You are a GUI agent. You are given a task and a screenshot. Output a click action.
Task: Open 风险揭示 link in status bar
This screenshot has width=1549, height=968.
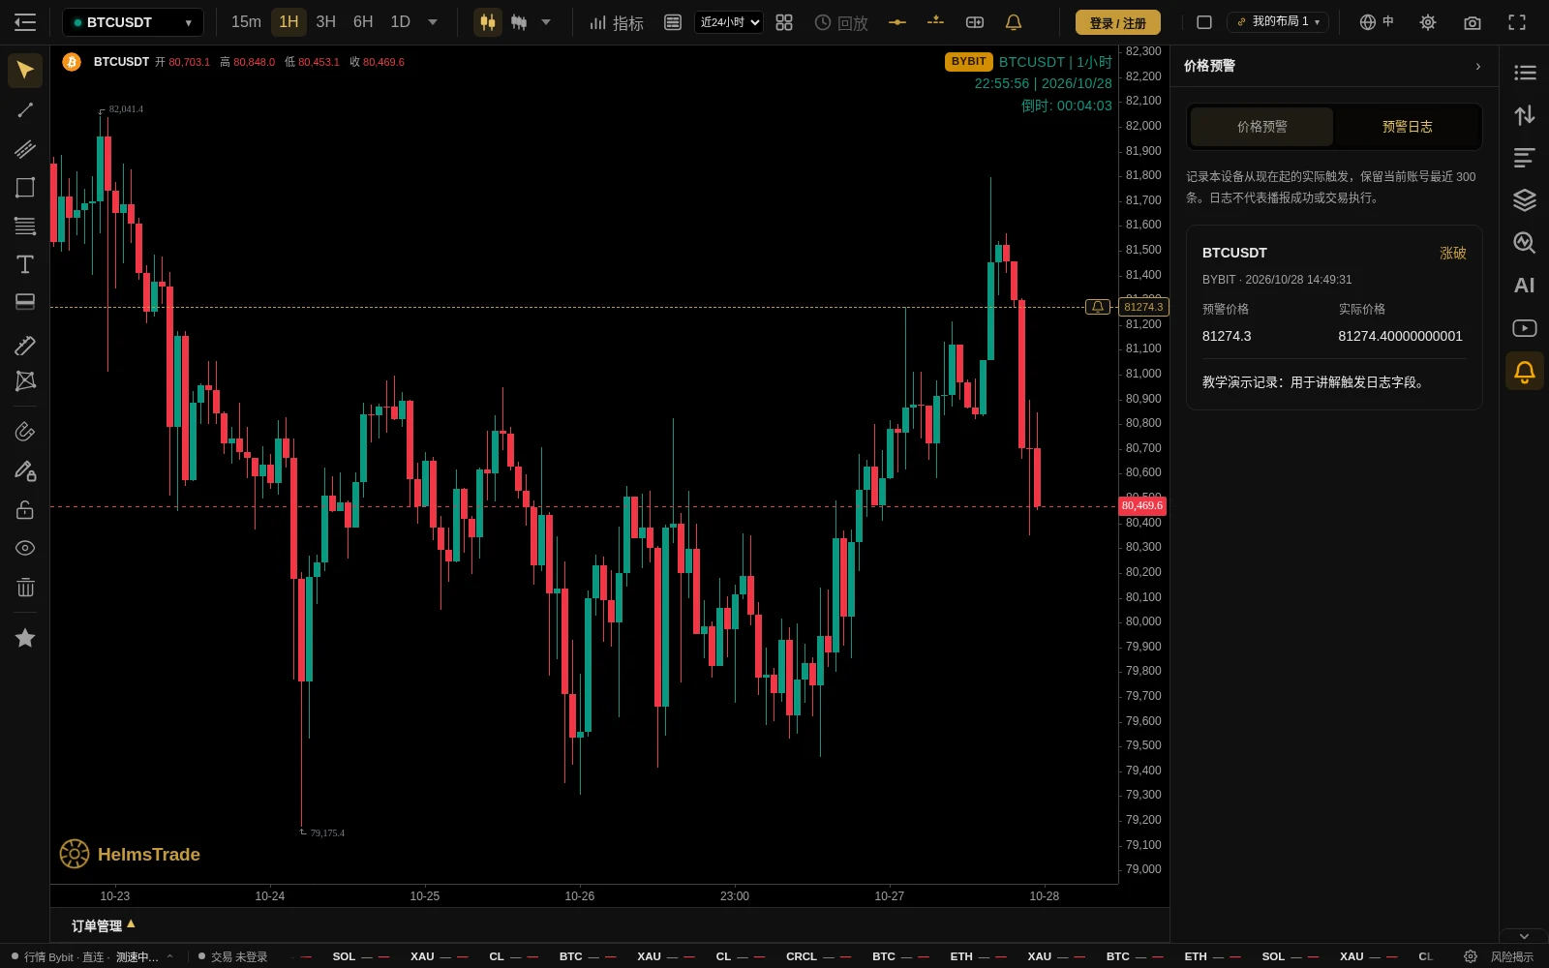[x=1511, y=956]
